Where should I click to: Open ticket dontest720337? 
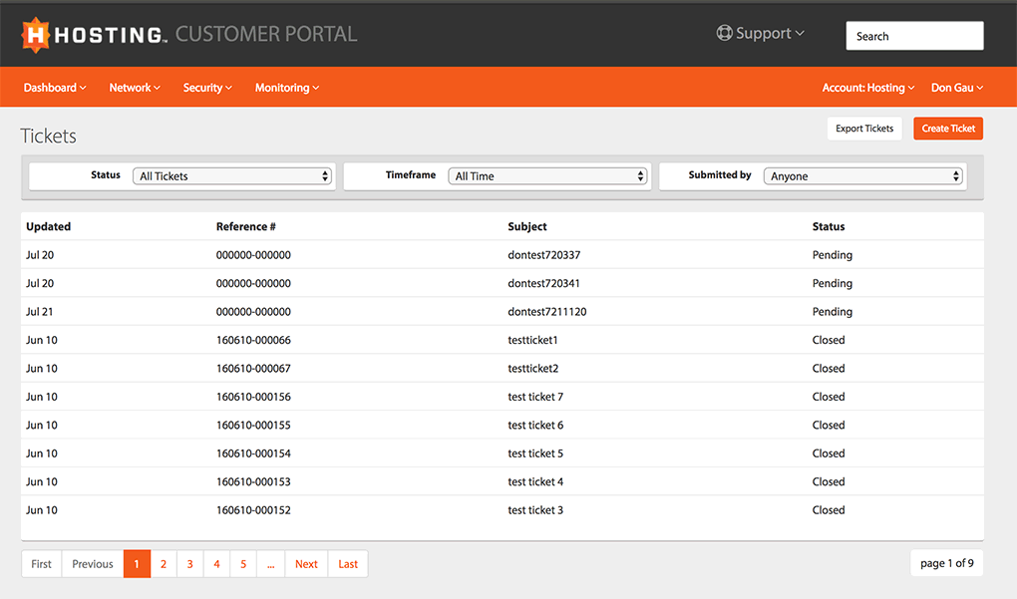(543, 255)
